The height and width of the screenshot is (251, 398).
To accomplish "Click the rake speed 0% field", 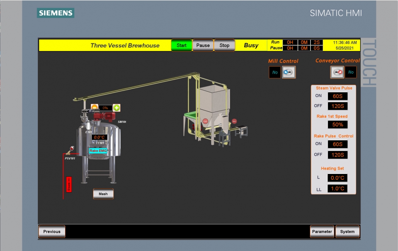I will coord(105,108).
